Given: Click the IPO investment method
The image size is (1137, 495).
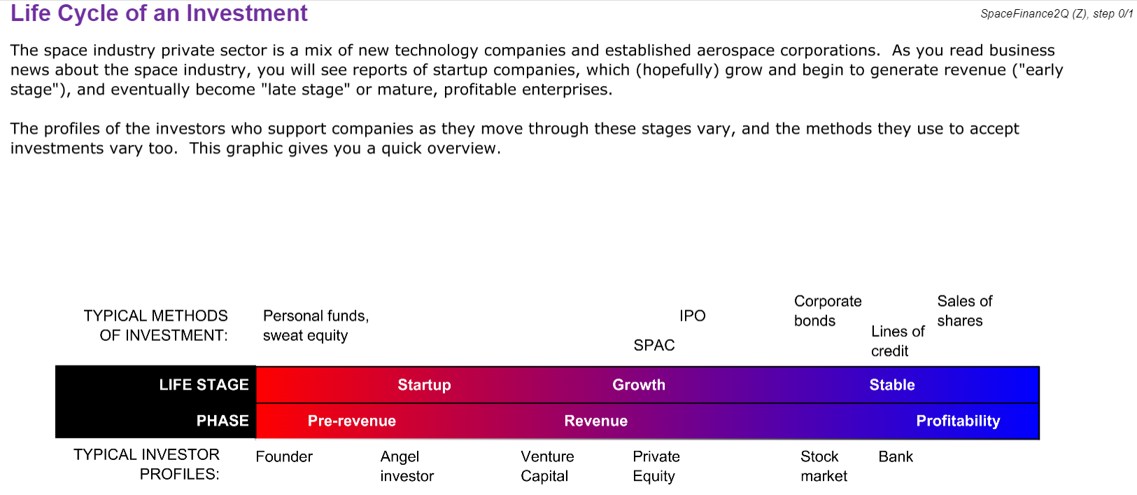Looking at the screenshot, I should (x=692, y=316).
